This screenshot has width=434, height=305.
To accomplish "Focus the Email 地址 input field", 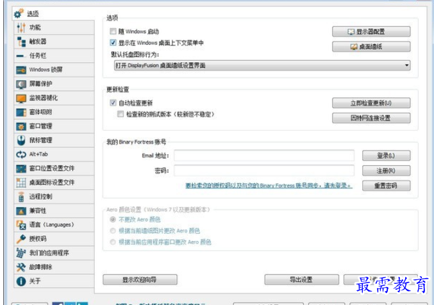I will (x=264, y=156).
